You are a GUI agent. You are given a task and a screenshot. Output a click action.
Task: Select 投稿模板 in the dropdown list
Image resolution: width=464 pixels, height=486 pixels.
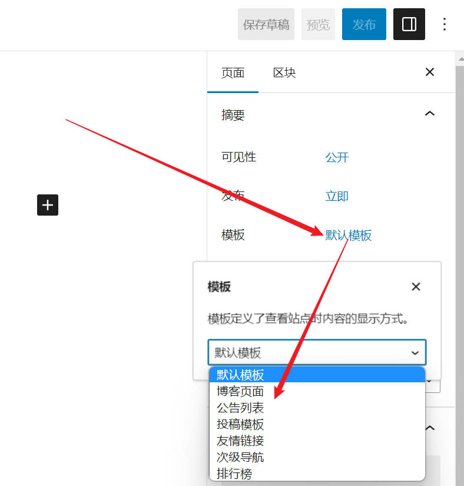click(240, 424)
